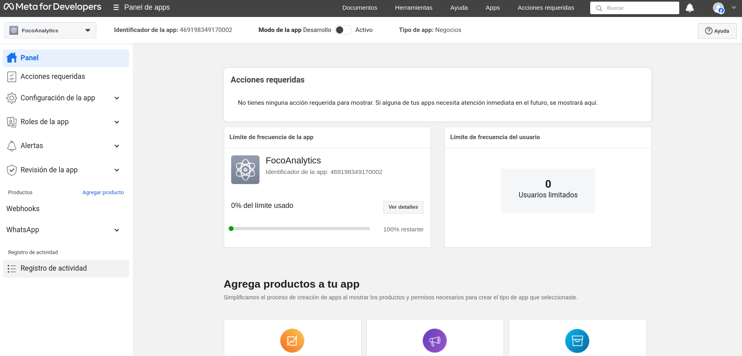Screen dimensions: 742x356
Task: Click the Acciones requeridas checklist icon
Action: [x=12, y=76]
